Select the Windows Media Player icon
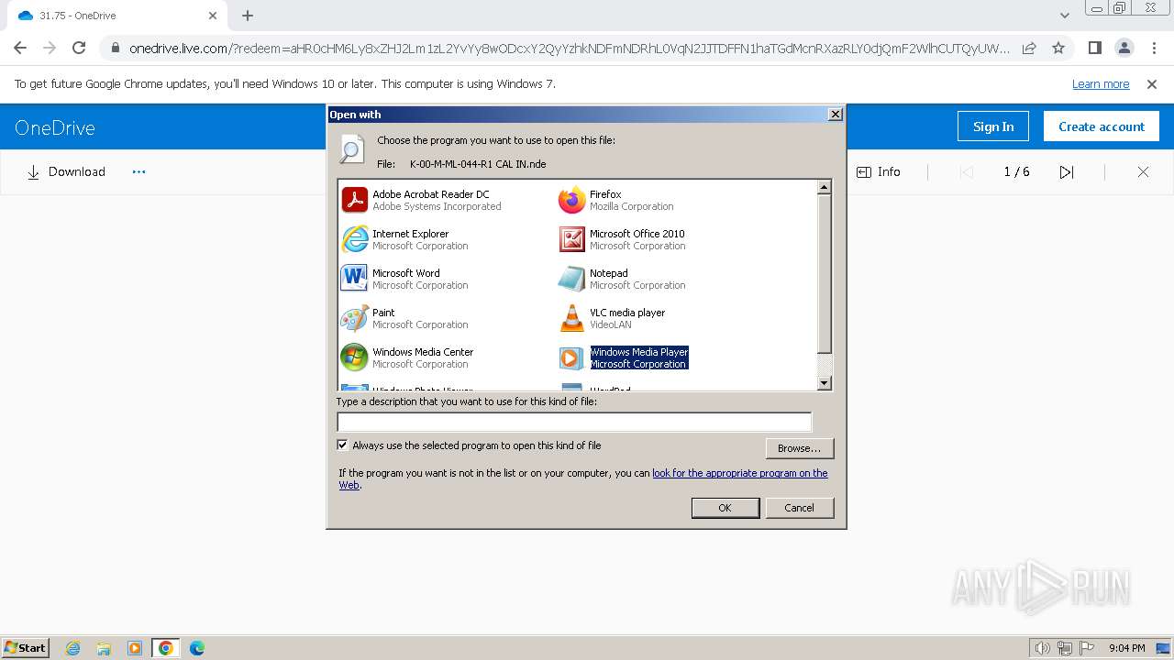The image size is (1174, 660). (571, 357)
